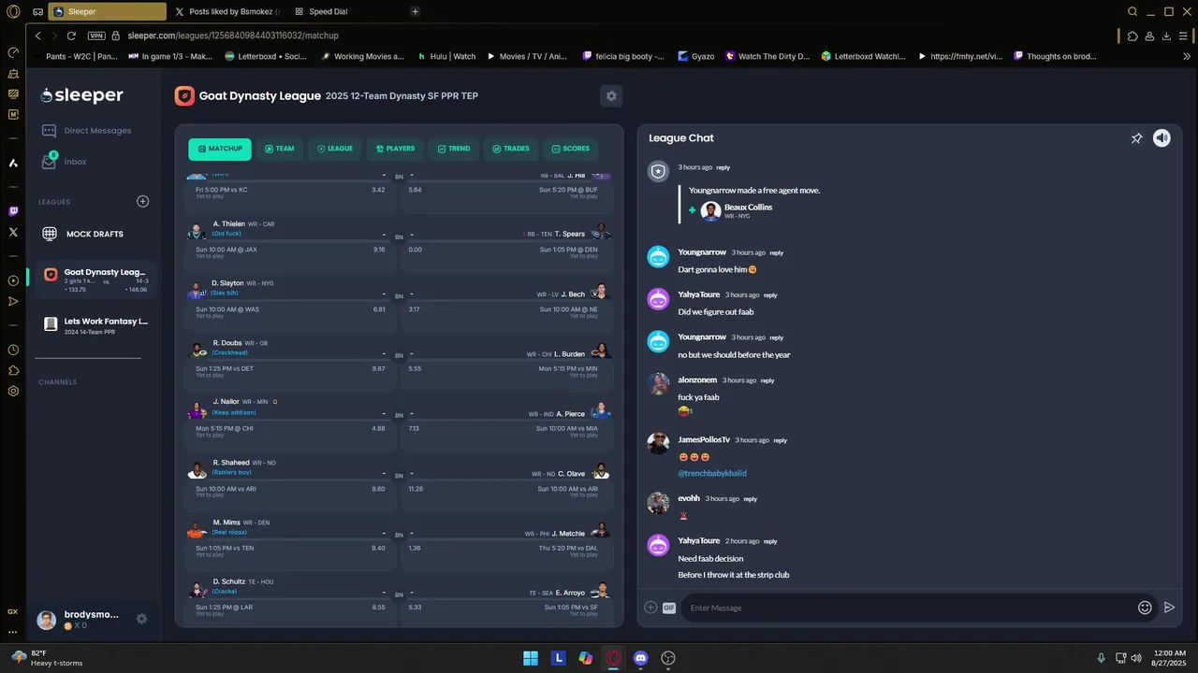
Task: Reply to JamesPollosTv's message
Action: 781,440
